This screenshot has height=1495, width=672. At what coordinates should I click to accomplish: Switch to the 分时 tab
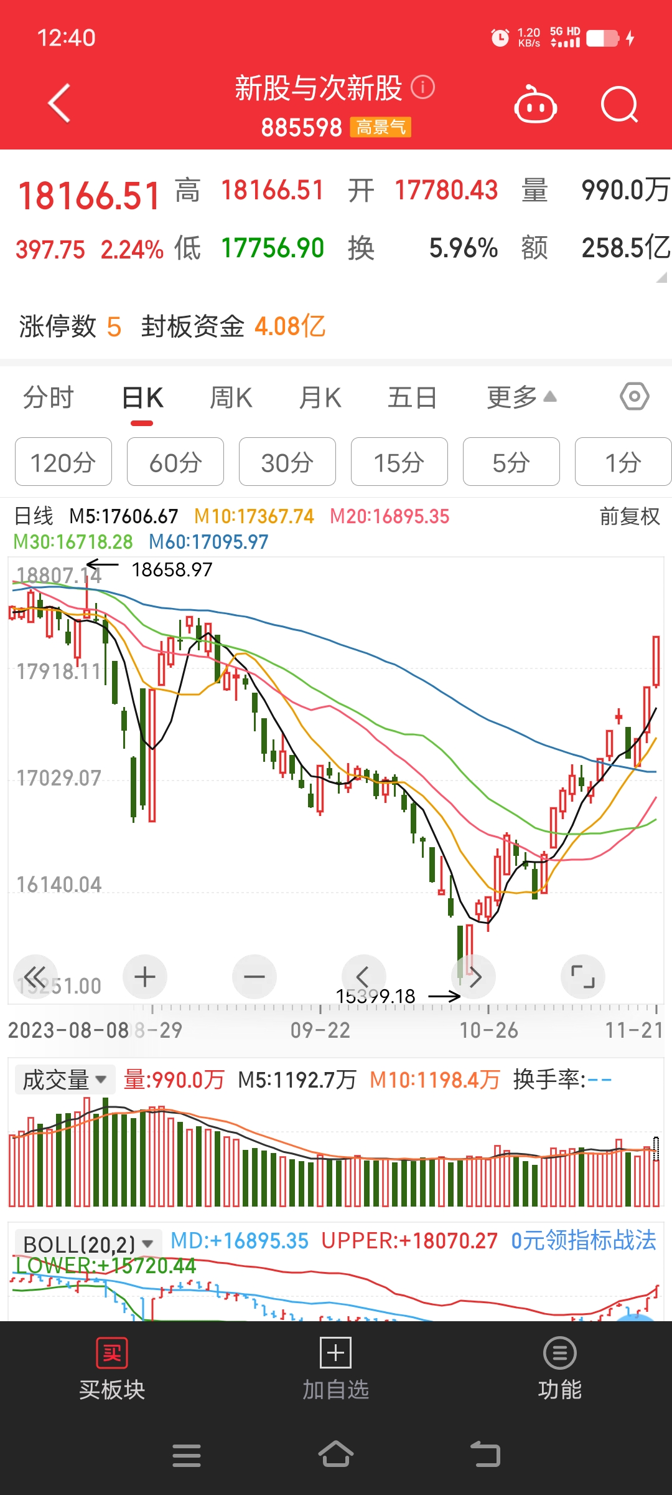point(49,397)
